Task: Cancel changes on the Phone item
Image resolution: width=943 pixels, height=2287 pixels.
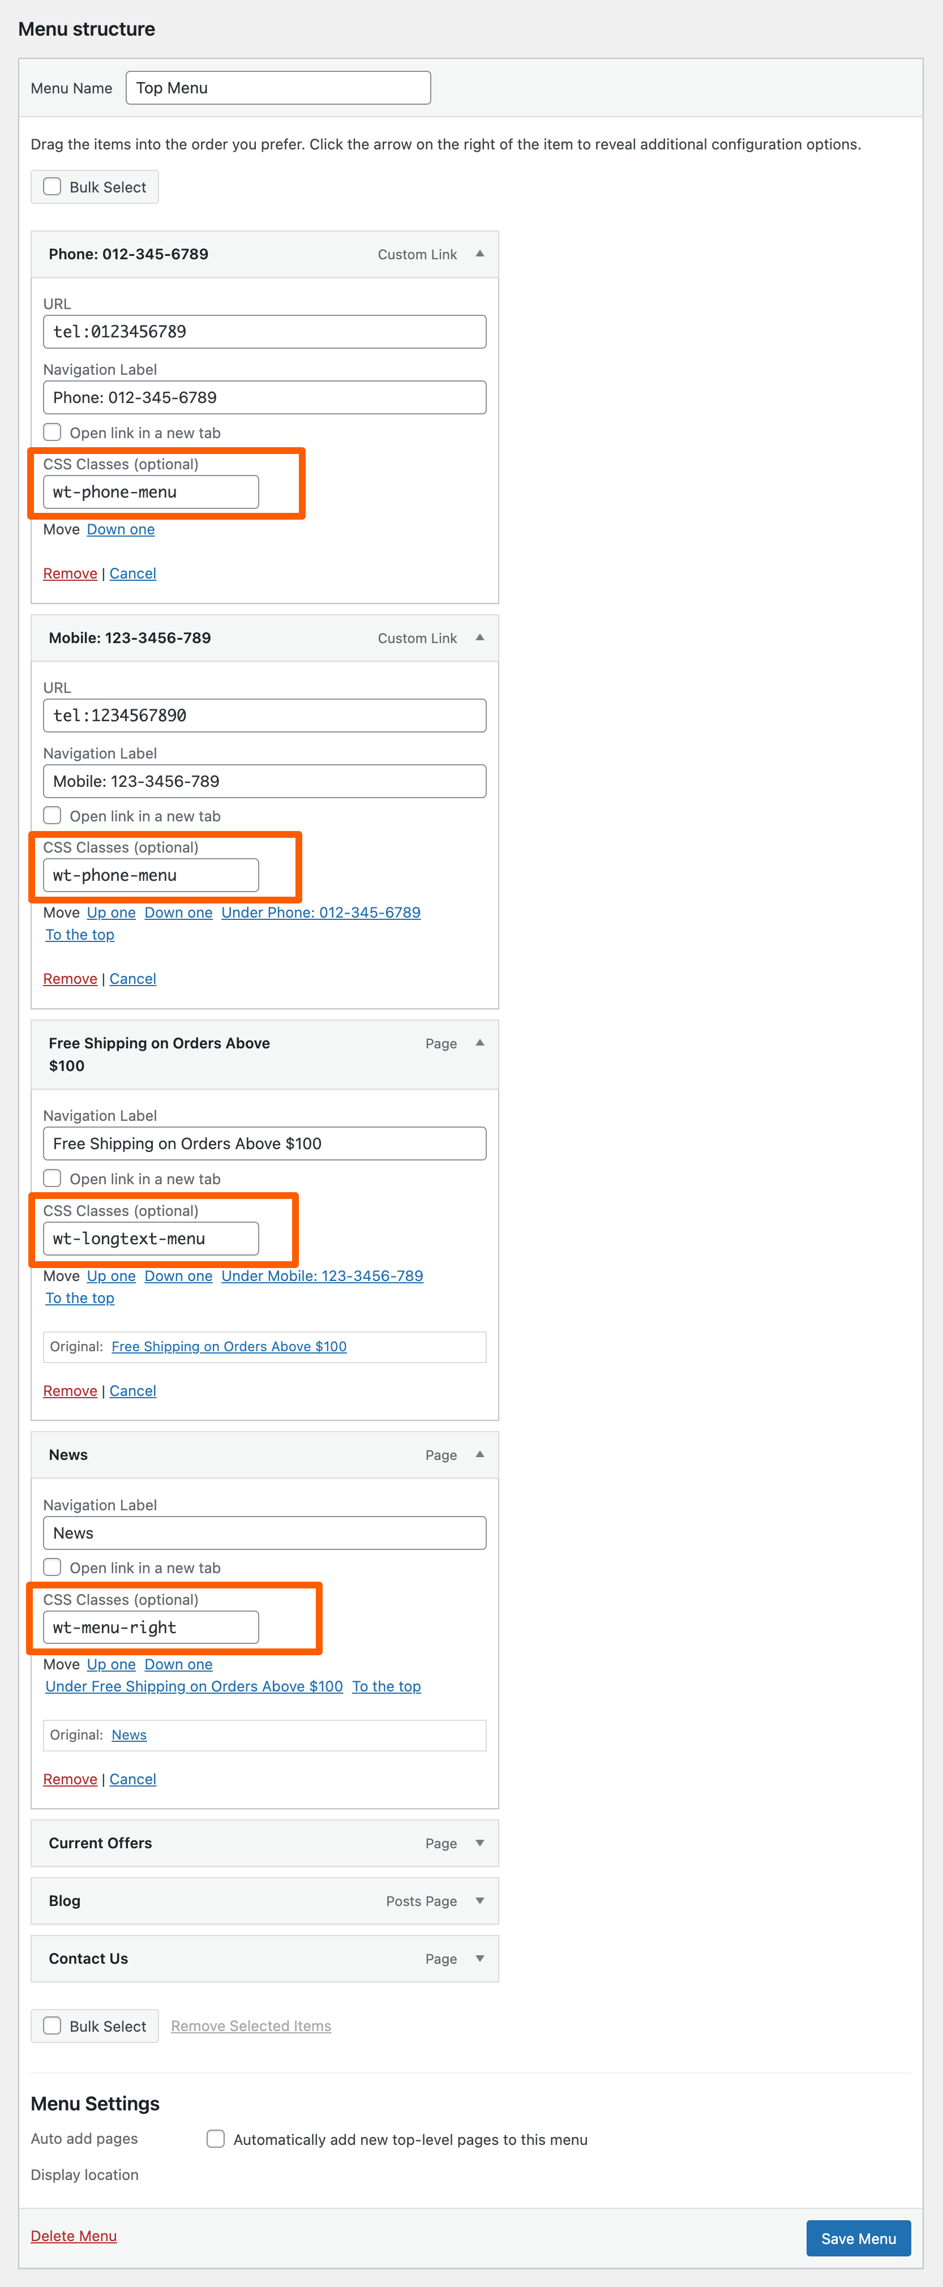Action: pos(133,573)
